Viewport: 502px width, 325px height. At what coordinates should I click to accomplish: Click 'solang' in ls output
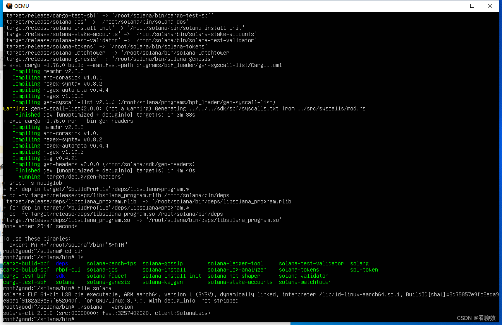[359, 263]
